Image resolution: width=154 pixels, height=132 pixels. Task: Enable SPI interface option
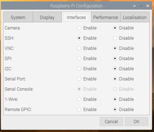[x=79, y=58]
